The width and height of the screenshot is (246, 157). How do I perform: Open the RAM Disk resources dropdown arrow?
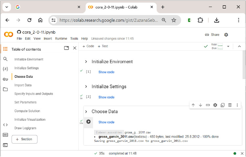point(228,46)
